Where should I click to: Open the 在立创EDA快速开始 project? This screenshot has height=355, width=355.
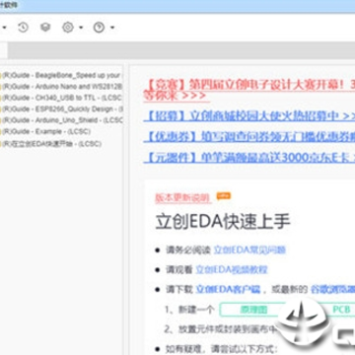(x=51, y=144)
